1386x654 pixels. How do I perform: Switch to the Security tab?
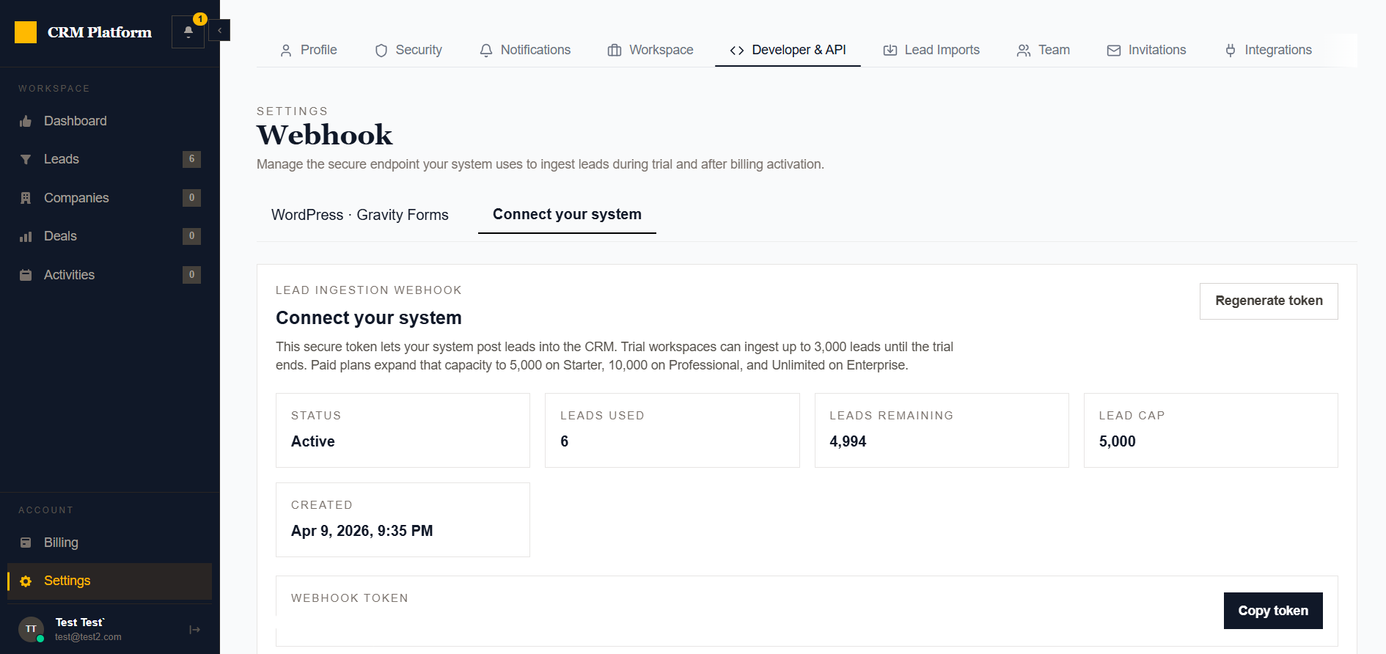point(408,50)
